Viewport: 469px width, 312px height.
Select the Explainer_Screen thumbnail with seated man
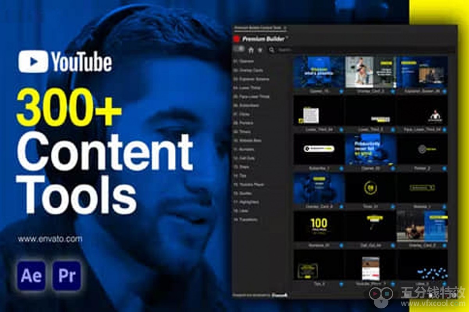pyautogui.click(x=422, y=72)
